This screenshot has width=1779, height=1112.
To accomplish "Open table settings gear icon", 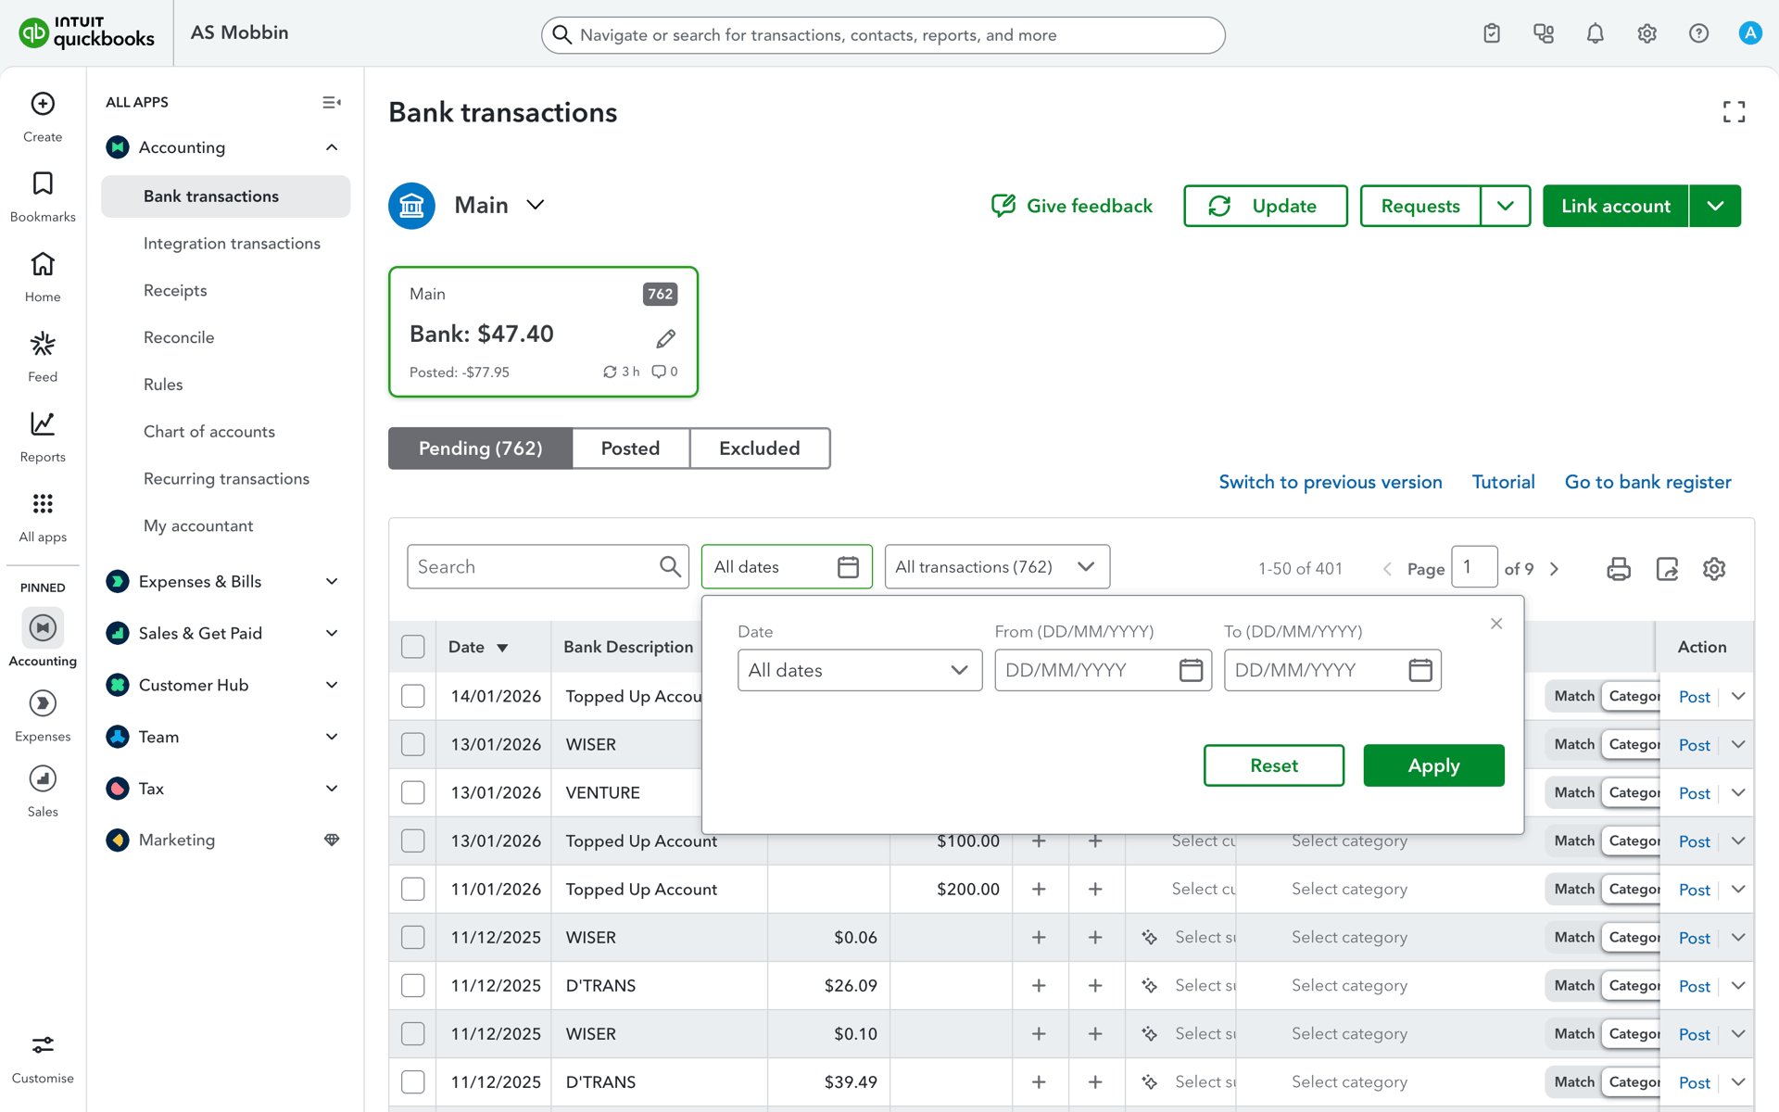I will click(x=1714, y=568).
